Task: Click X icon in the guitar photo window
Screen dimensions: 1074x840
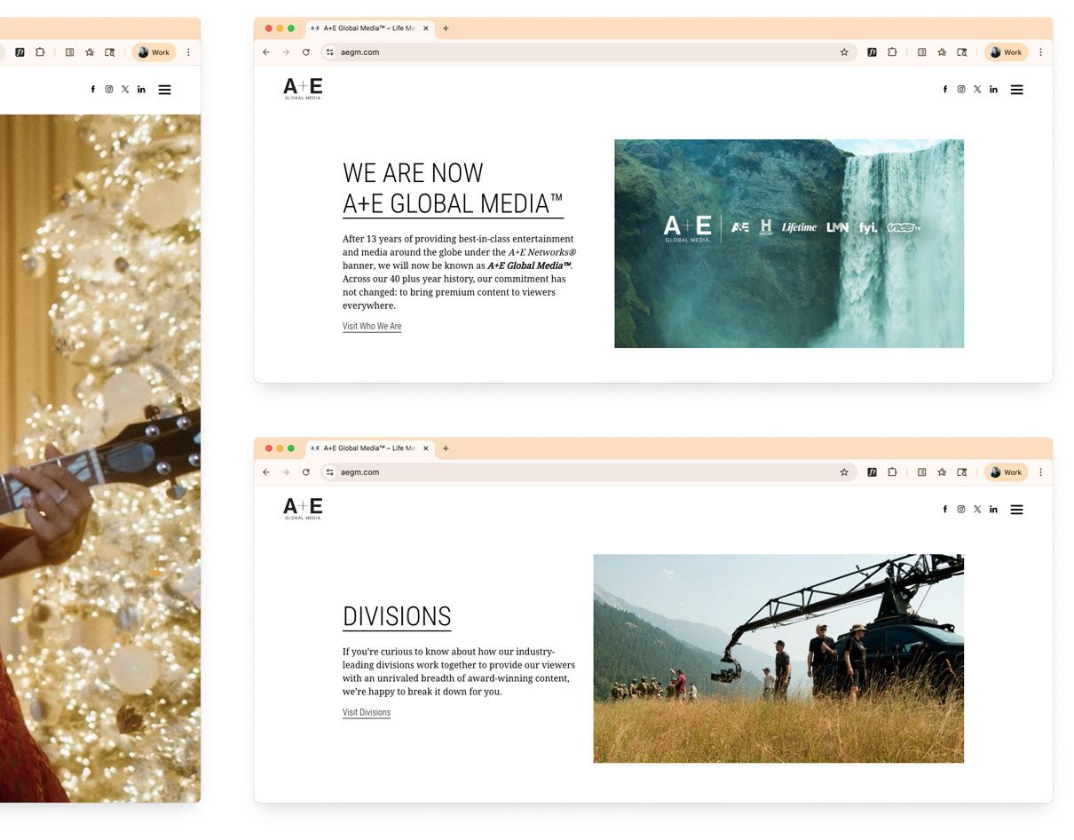Action: click(125, 90)
